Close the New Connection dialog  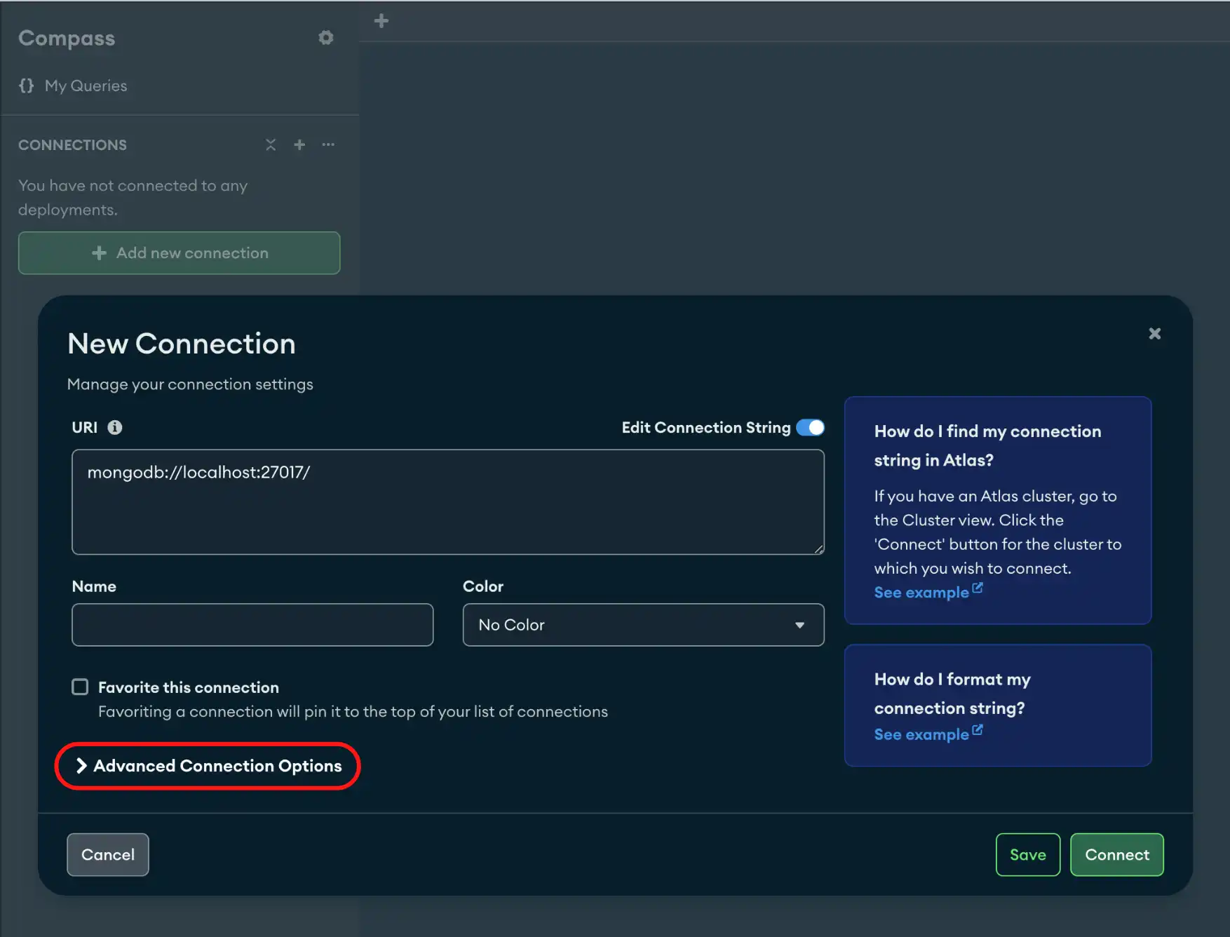tap(1154, 333)
